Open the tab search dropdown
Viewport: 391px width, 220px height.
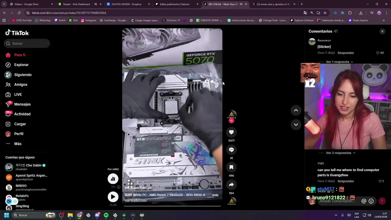(x=4, y=4)
